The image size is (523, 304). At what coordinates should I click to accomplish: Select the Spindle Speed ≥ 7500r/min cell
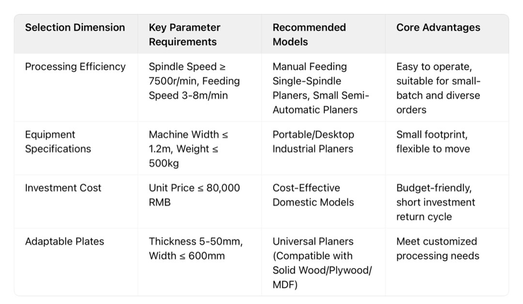pos(194,81)
